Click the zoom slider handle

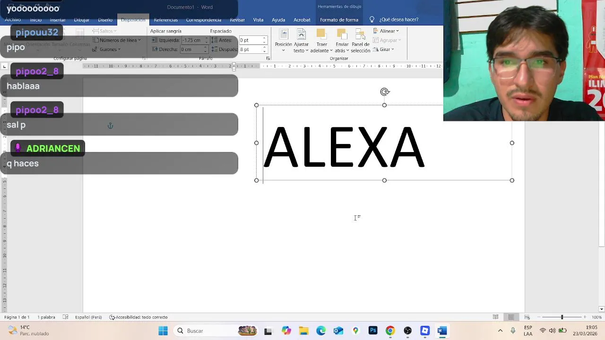point(562,317)
